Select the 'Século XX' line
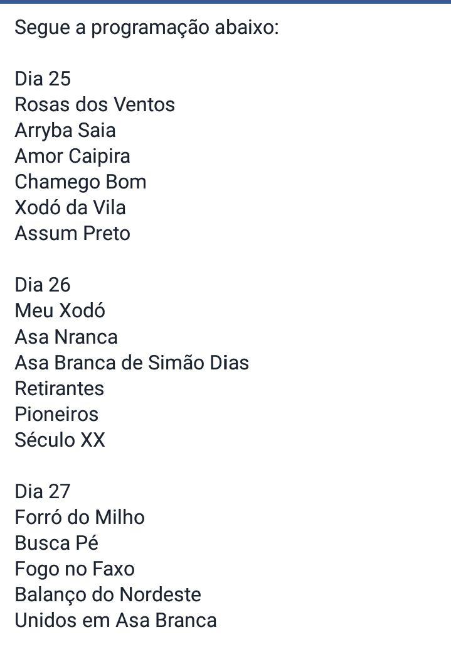This screenshot has width=451, height=649. click(x=60, y=440)
